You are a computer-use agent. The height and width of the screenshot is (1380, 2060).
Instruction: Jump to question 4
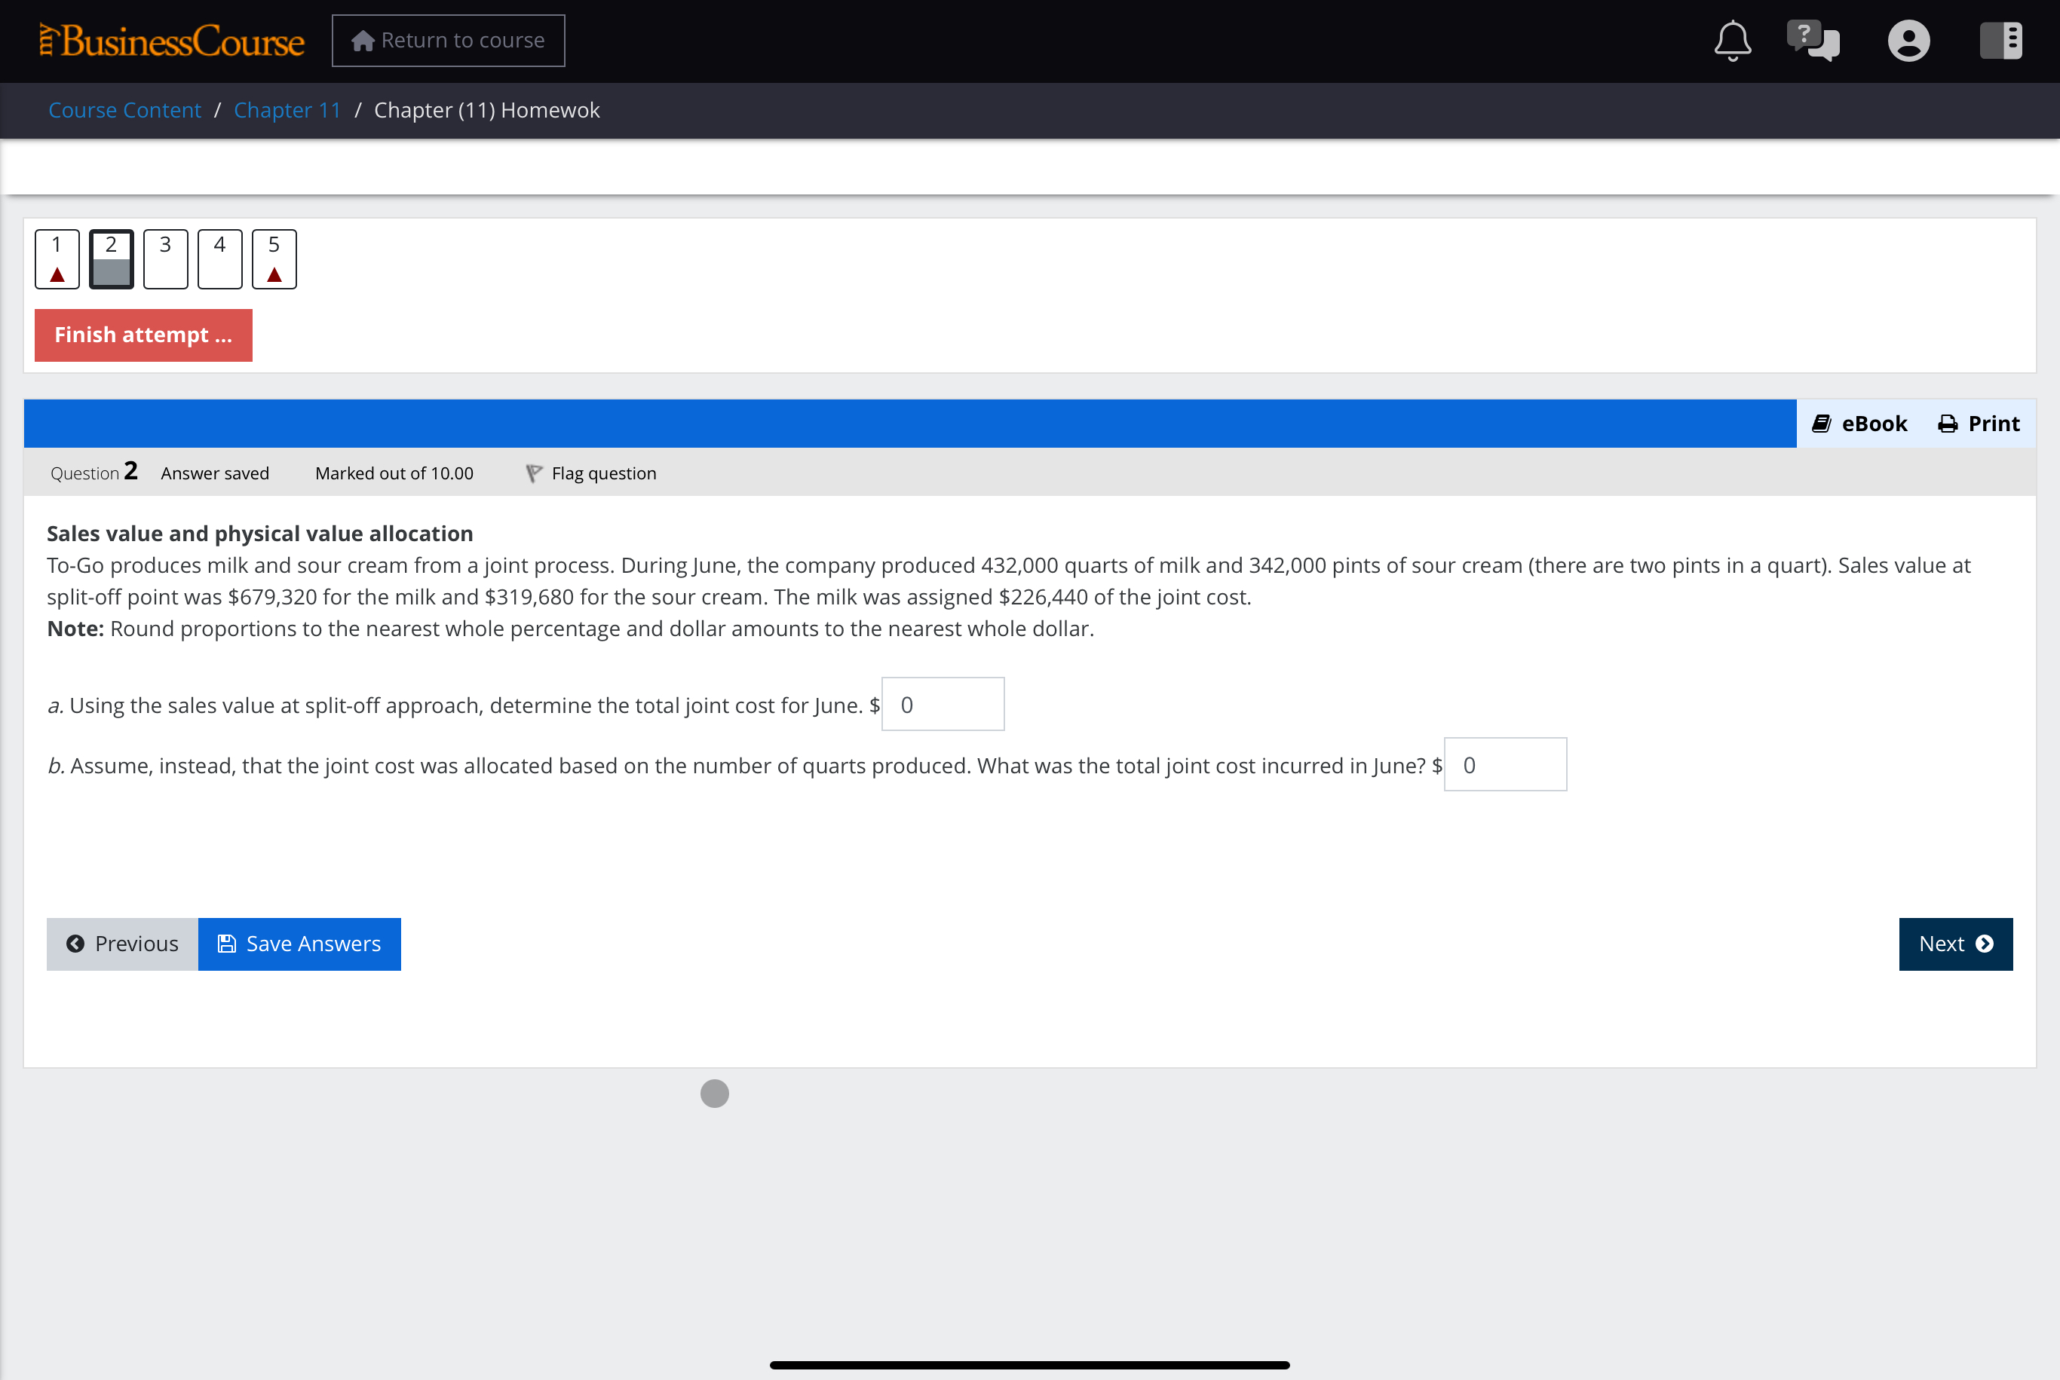pos(220,259)
